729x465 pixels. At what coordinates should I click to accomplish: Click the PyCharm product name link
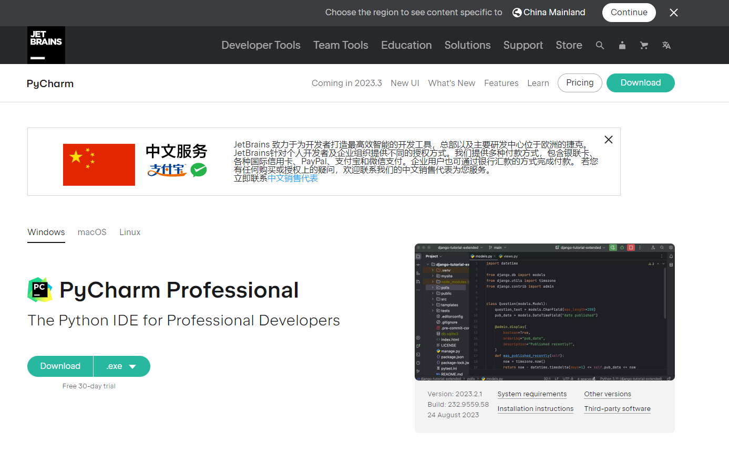50,83
